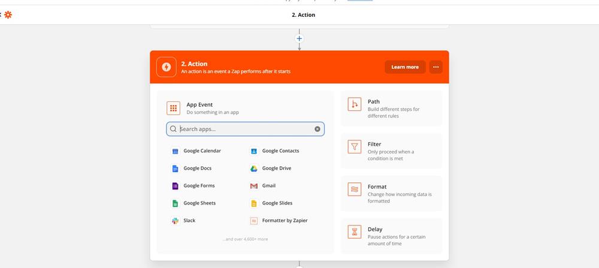Click the App Event grid icon

click(x=174, y=108)
